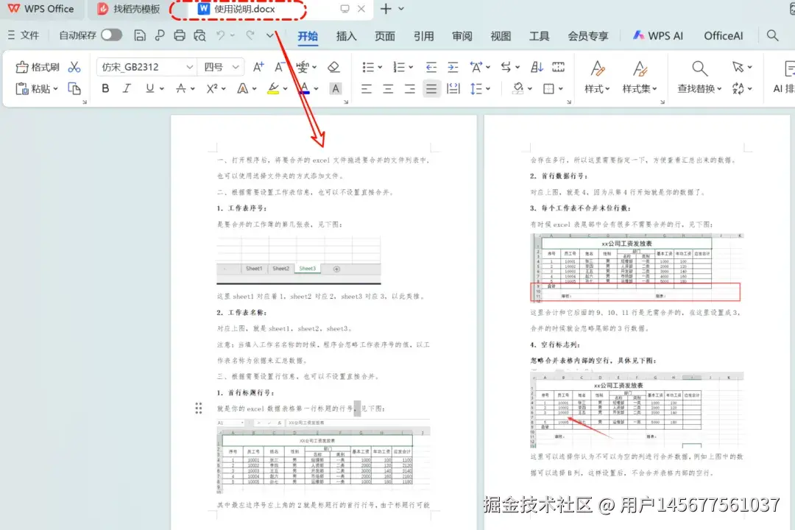This screenshot has width=795, height=530.
Task: Click the cut scissors icon
Action: [x=74, y=67]
